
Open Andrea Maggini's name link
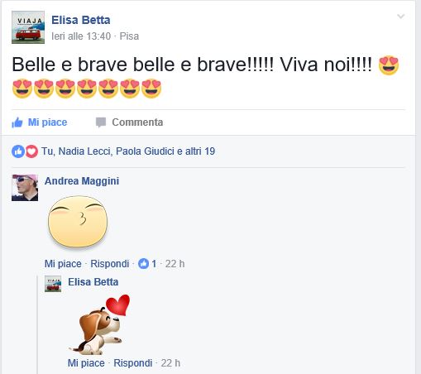click(x=82, y=181)
